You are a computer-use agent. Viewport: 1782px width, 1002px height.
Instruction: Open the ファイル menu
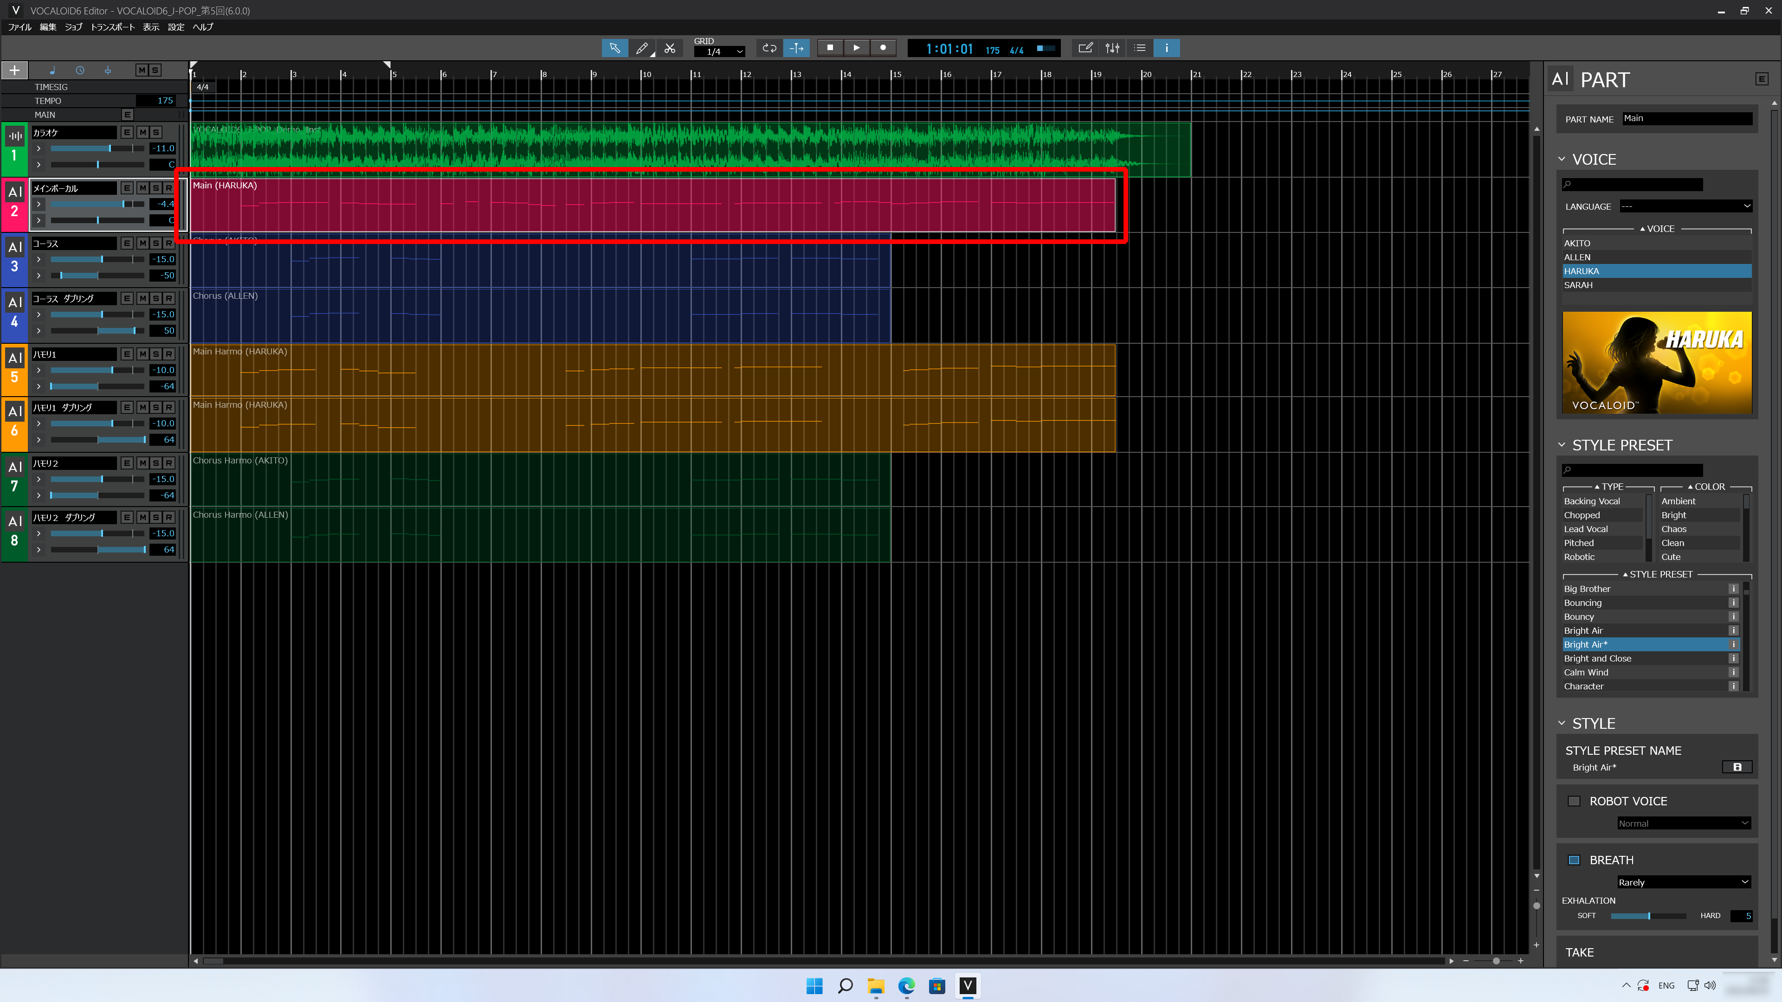19,27
